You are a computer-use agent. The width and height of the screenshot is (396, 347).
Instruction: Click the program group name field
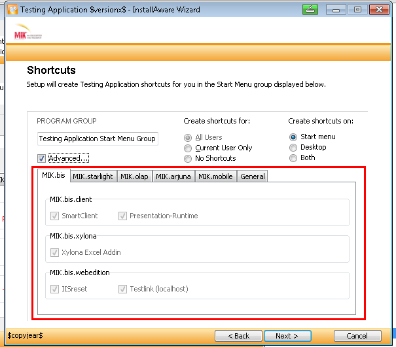pos(98,139)
